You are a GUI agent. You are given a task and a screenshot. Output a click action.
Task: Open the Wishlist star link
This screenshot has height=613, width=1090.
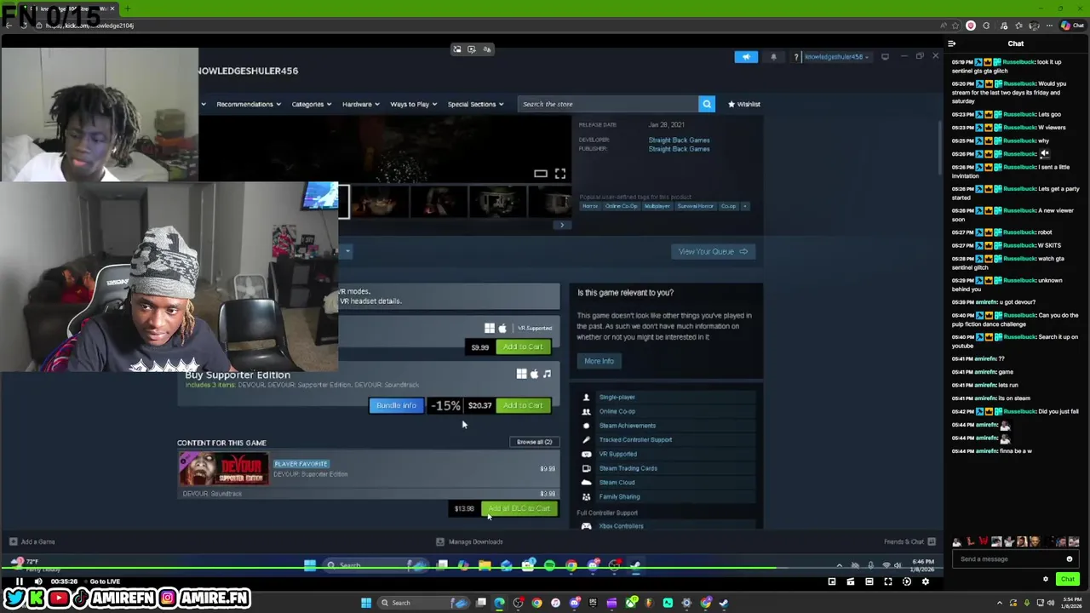coord(744,104)
